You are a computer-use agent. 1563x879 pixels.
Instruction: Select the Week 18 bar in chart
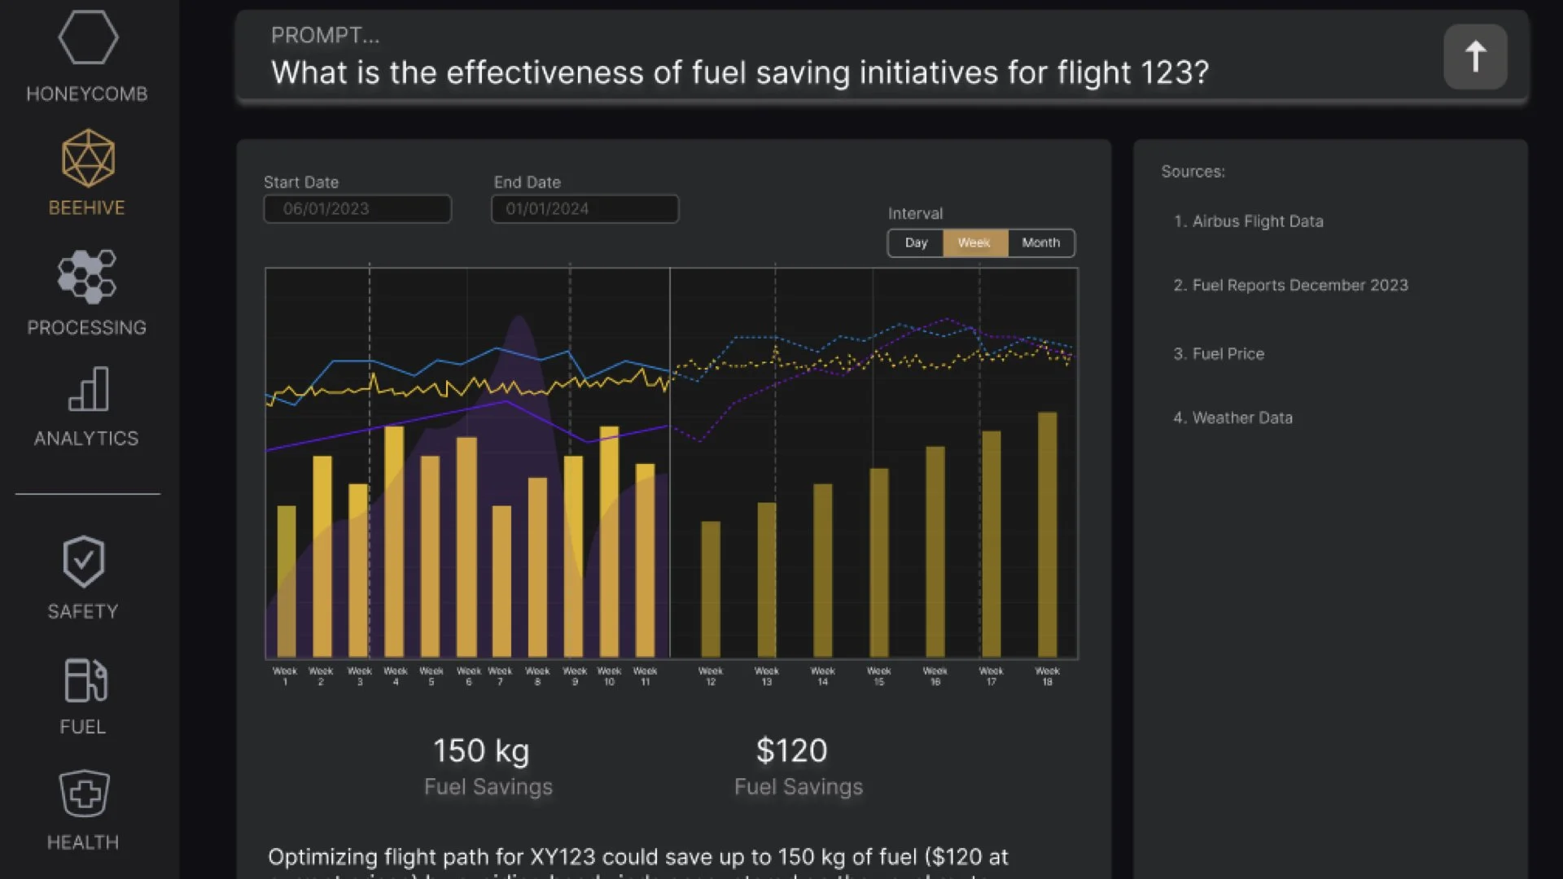(x=1047, y=535)
